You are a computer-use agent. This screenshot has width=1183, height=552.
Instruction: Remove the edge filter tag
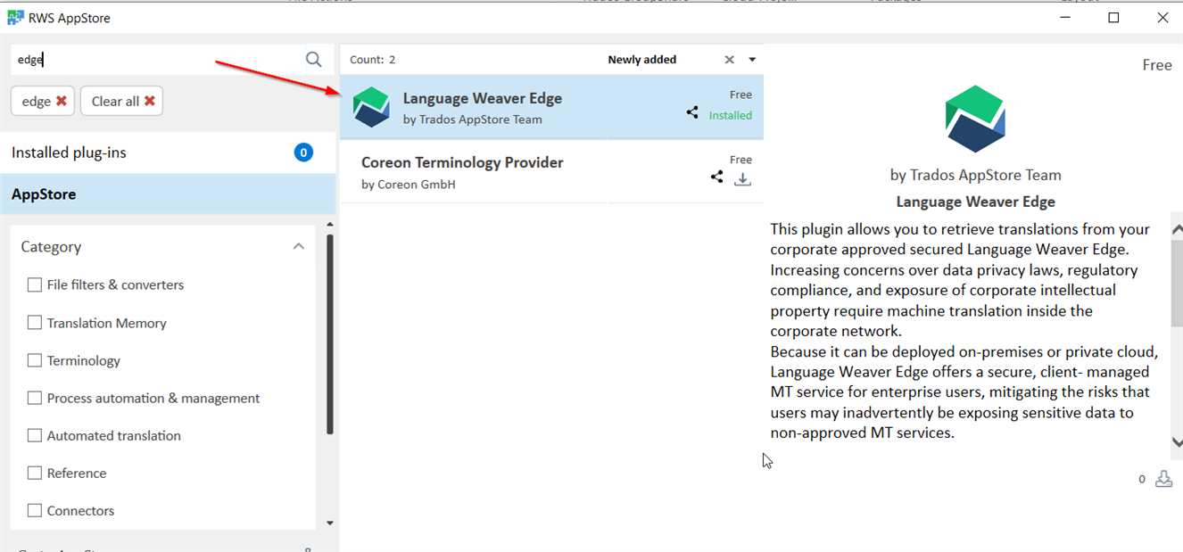pyautogui.click(x=62, y=101)
